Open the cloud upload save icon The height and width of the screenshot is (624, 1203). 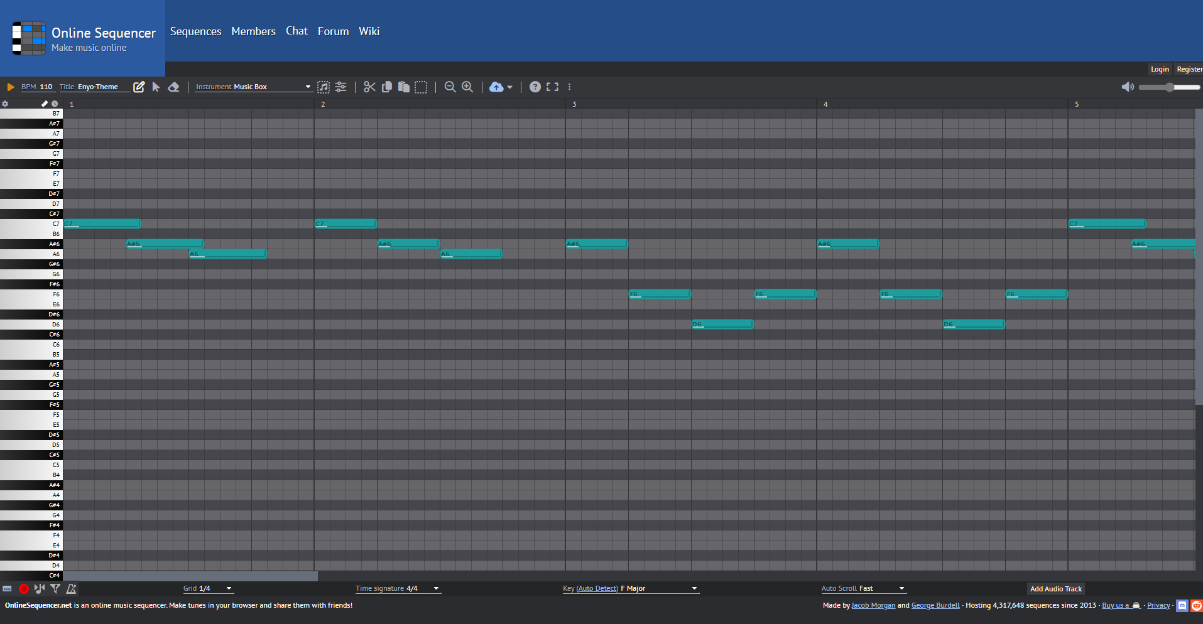(496, 87)
